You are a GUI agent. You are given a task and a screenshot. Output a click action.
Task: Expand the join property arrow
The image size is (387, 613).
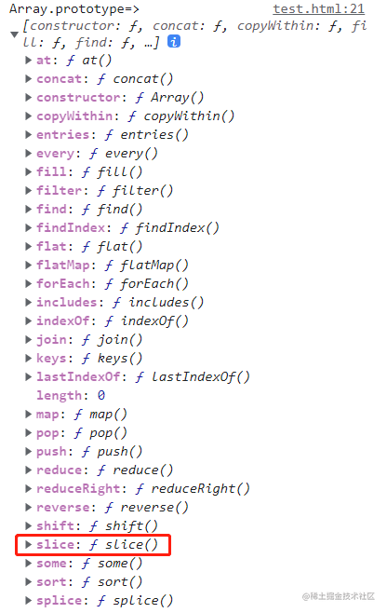[28, 339]
